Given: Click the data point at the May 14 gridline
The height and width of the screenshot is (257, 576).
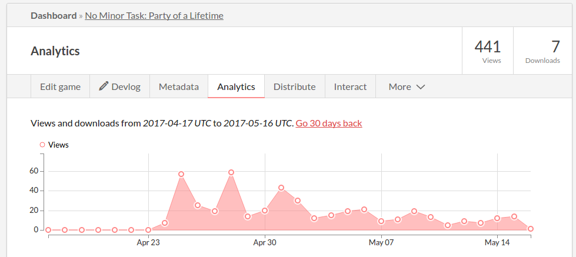Looking at the screenshot, I should click(x=497, y=218).
